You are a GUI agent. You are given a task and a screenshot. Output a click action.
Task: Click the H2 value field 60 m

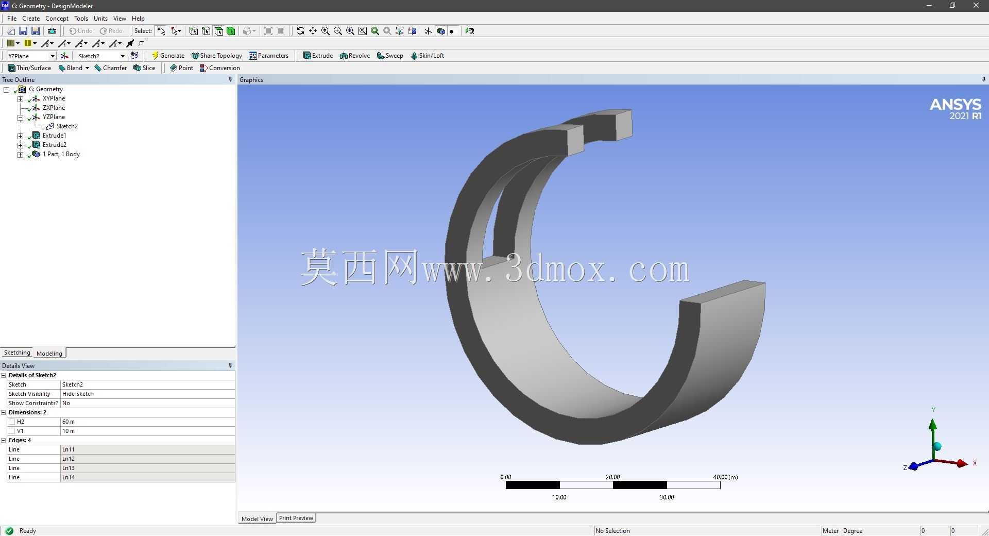[147, 422]
